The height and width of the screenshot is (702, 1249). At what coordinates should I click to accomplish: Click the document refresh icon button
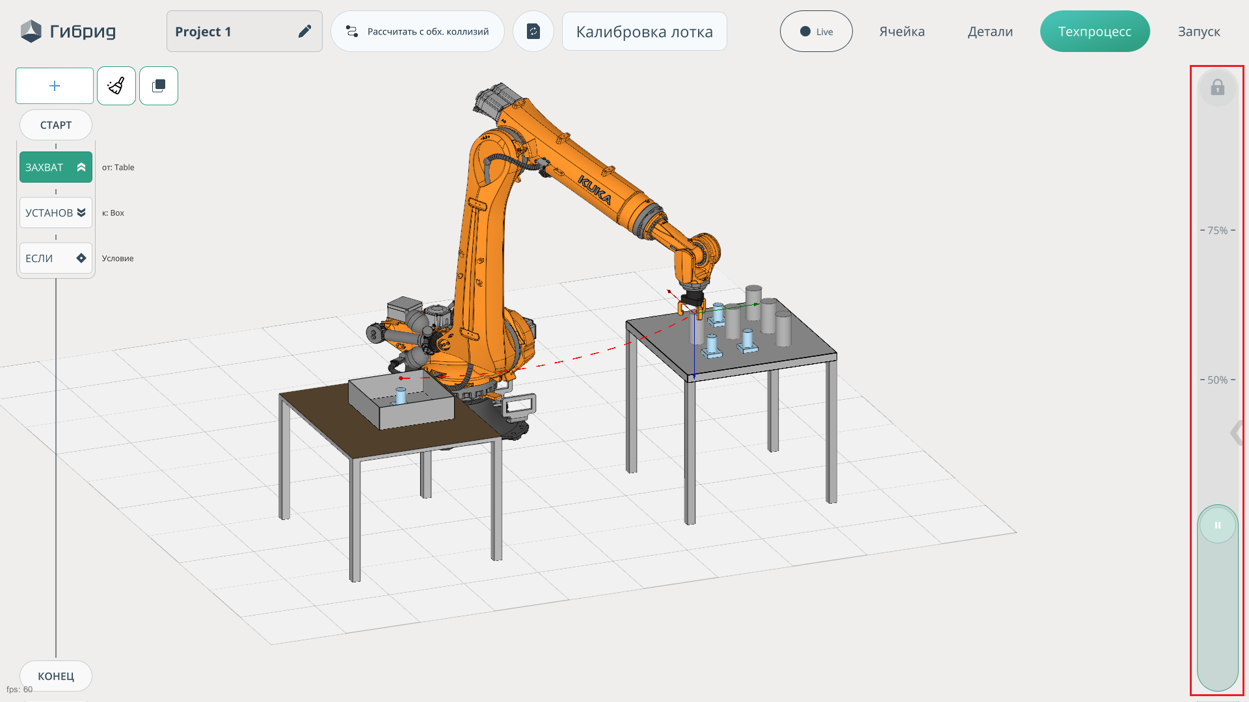click(533, 31)
